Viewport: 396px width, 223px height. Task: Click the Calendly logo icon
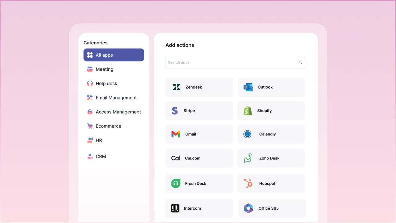coord(247,134)
